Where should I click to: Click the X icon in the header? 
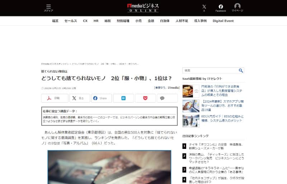pos(204,8)
